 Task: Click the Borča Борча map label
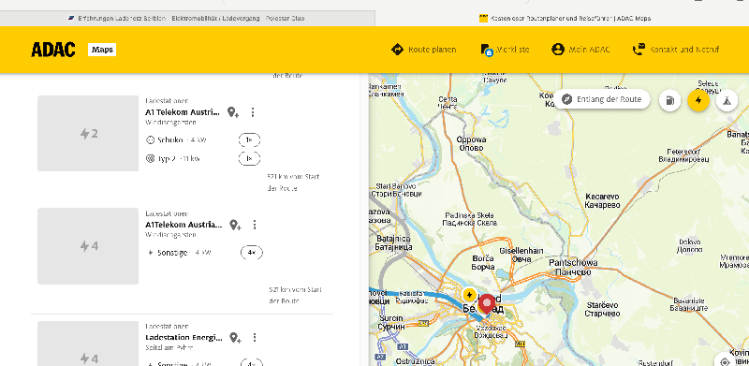(482, 263)
